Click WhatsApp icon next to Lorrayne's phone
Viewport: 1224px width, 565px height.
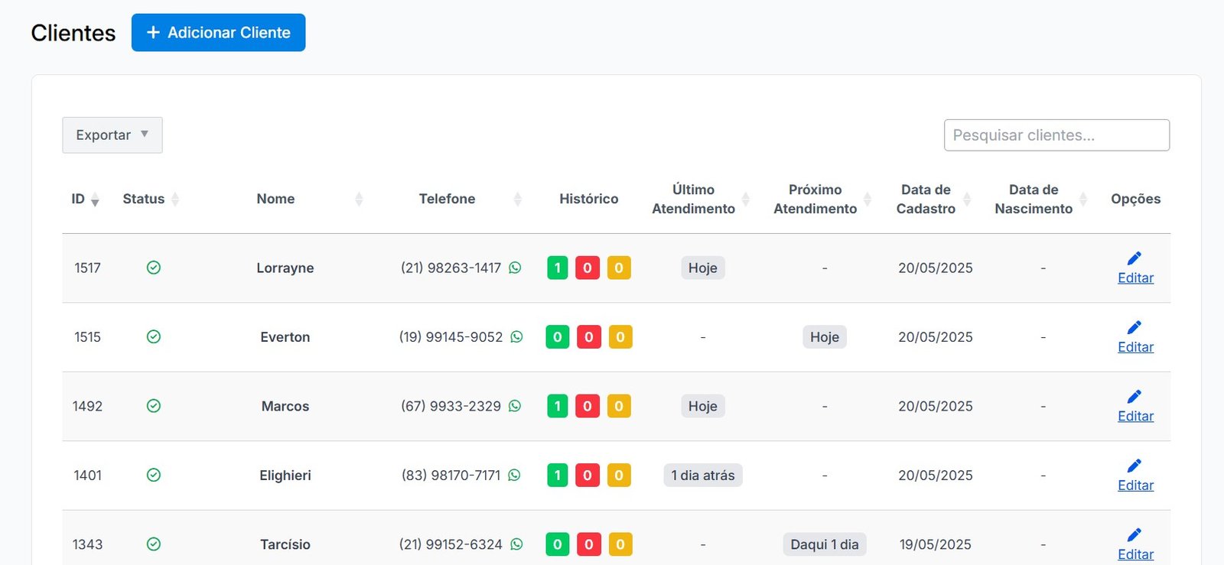click(515, 268)
